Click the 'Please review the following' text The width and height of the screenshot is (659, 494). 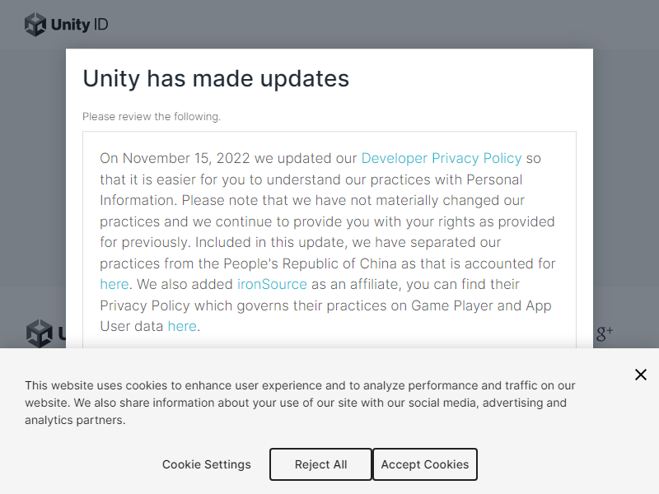(152, 116)
